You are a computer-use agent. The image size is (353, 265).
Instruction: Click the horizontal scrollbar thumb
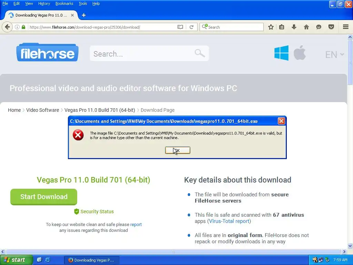pos(173,252)
